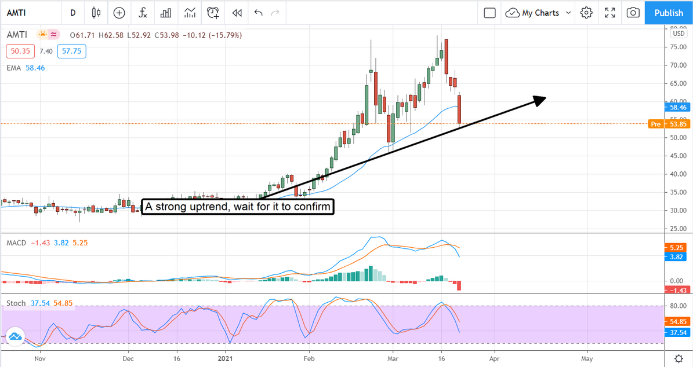693x367 pixels.
Task: Select the layout square icon
Action: [489, 13]
